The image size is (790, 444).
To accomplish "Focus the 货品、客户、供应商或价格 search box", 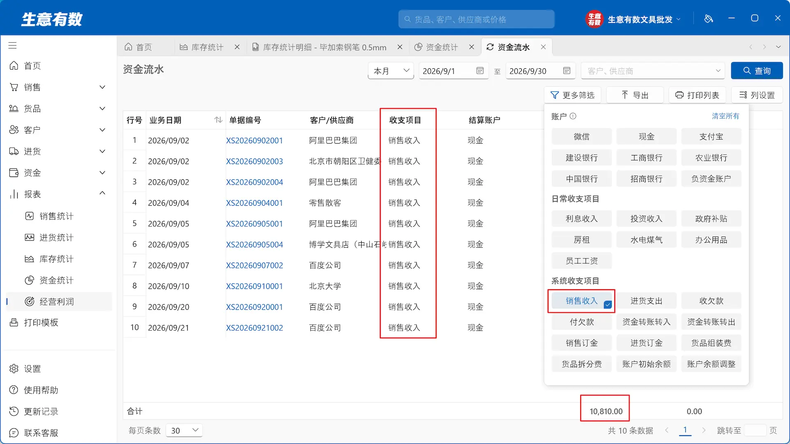I will point(476,19).
